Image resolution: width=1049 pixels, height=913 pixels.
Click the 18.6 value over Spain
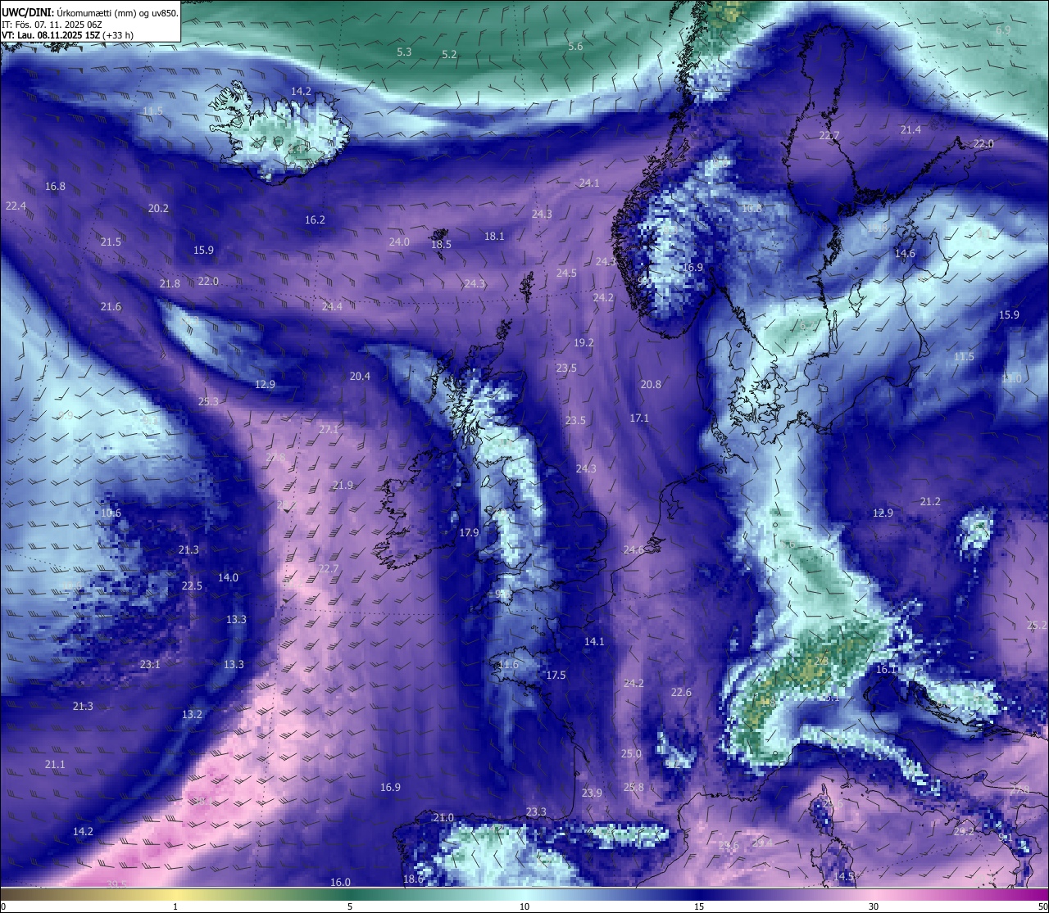(413, 879)
